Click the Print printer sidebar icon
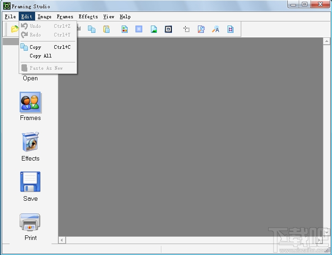The image size is (332, 255). 30,222
